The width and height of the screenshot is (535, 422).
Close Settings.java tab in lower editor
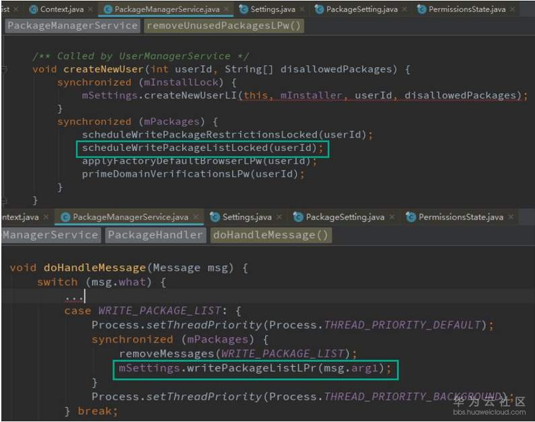tap(279, 217)
